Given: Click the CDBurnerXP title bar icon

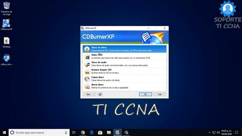Looking at the screenshot, I should coord(82,28).
